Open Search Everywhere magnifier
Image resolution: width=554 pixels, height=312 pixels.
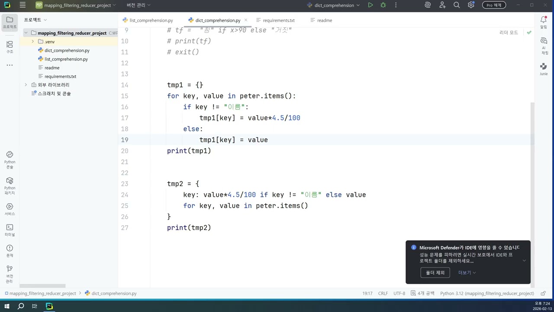tap(457, 5)
